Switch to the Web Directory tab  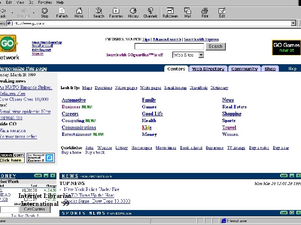point(208,69)
